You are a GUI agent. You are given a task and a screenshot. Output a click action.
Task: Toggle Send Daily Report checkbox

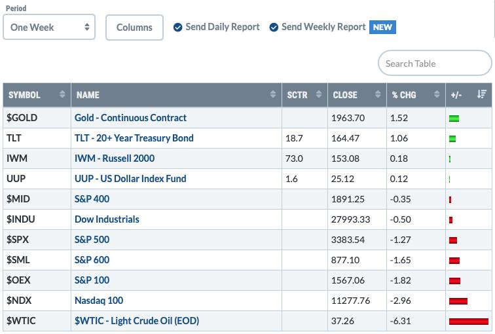click(177, 28)
